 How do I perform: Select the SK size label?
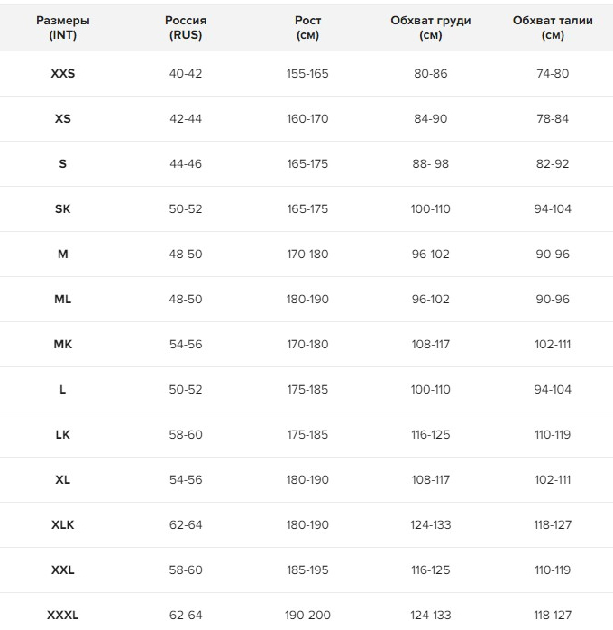(x=63, y=208)
